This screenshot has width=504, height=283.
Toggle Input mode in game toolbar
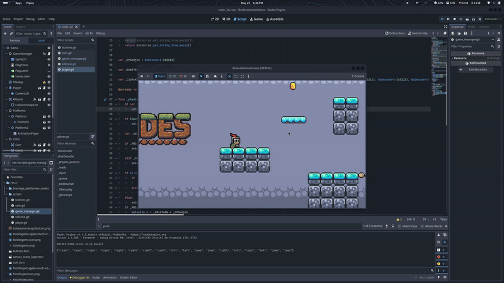[x=160, y=76]
